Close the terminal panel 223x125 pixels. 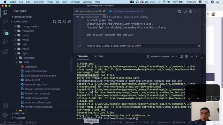197,56
